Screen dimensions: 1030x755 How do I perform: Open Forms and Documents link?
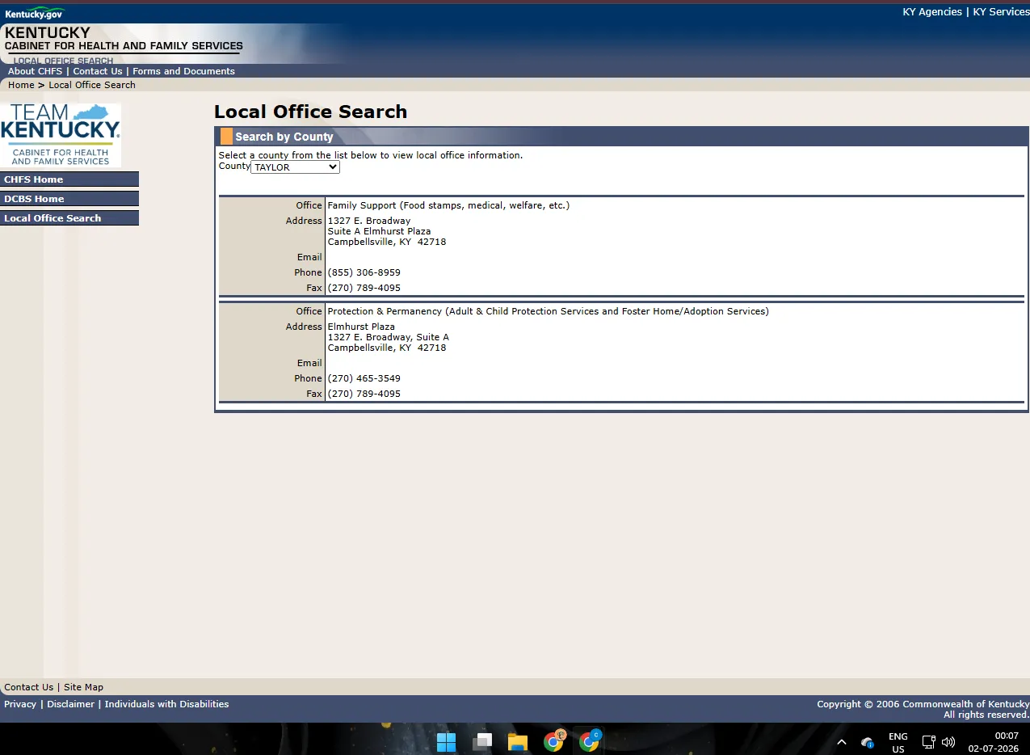pos(183,71)
